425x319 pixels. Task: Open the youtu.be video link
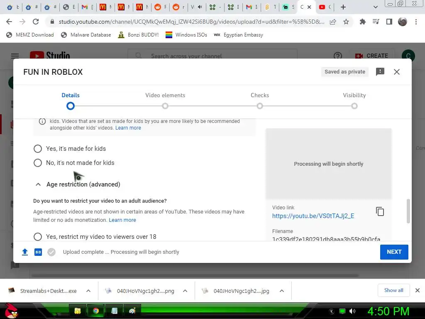[313, 216]
